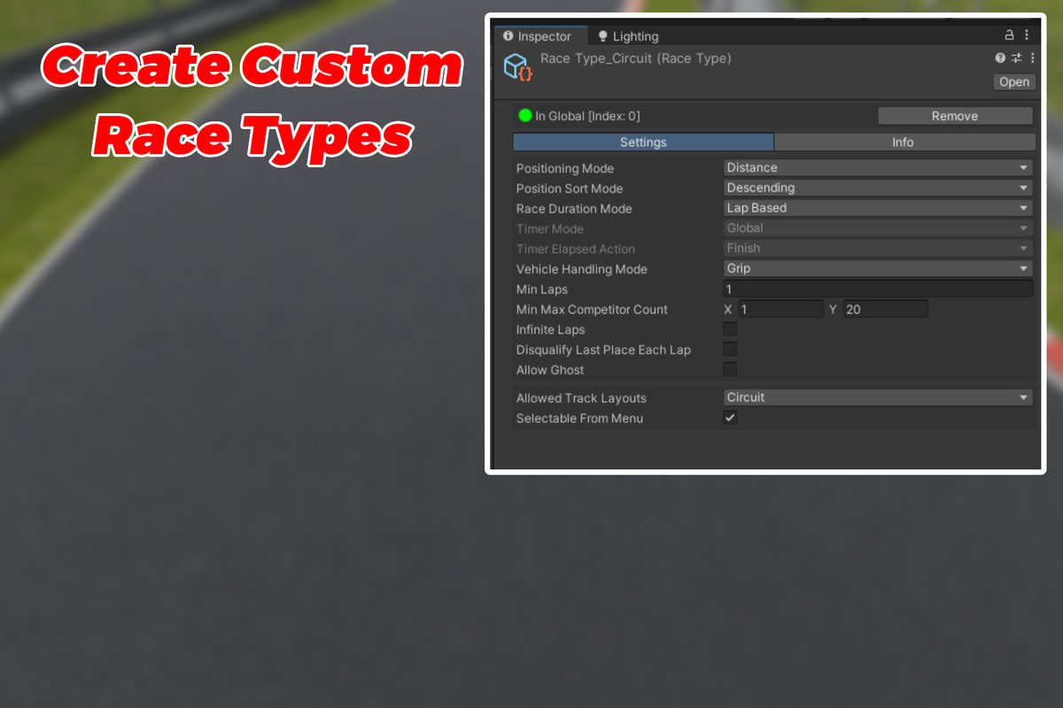Click the greyed-out Timer Mode dropdown
The width and height of the screenshot is (1063, 708).
(x=878, y=228)
